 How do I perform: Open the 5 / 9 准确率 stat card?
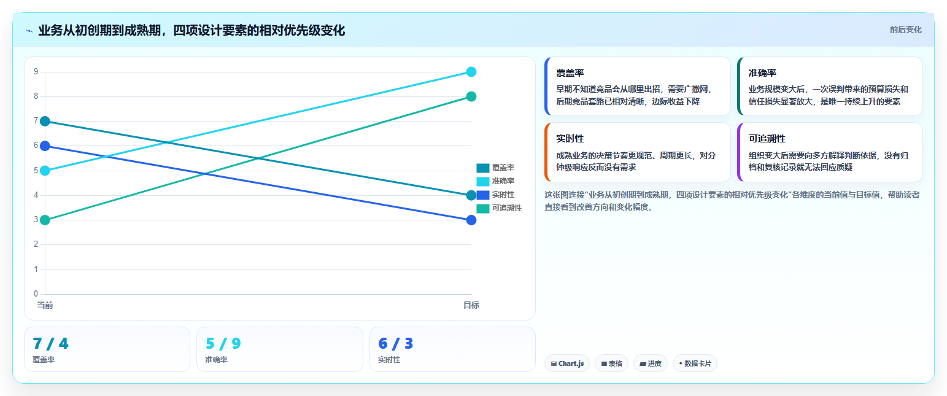pos(280,349)
